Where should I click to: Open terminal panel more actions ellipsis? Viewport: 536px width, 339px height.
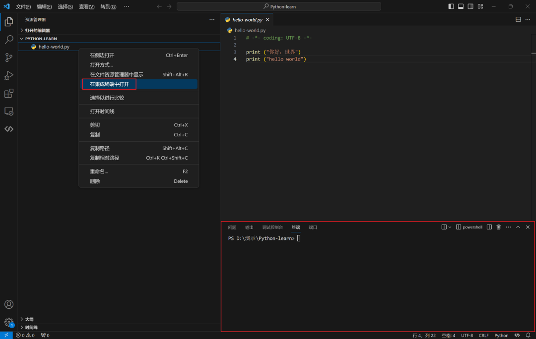pos(508,227)
